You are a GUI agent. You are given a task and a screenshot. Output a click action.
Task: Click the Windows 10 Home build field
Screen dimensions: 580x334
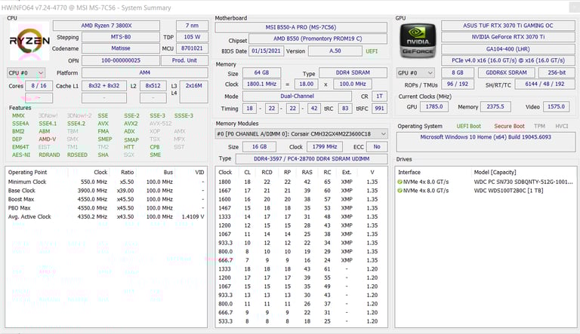pyautogui.click(x=486, y=142)
